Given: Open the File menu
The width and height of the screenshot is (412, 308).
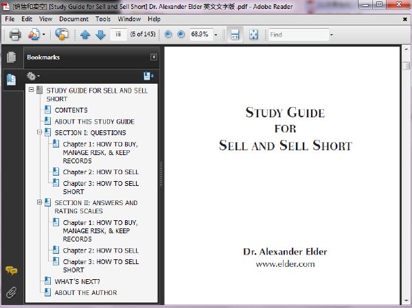Looking at the screenshot, I should [10, 19].
